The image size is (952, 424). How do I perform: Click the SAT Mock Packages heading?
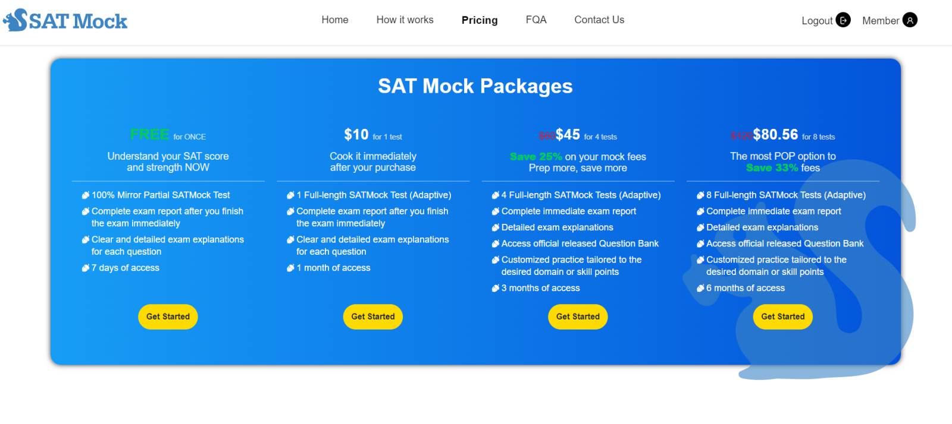point(475,86)
